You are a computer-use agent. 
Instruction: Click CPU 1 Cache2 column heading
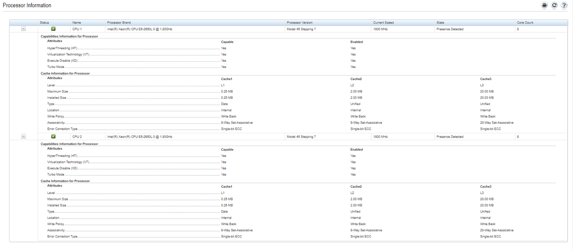356,79
